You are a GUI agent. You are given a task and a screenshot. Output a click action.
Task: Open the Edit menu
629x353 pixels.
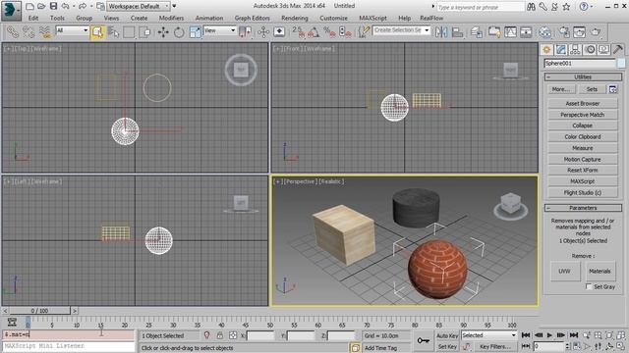click(x=33, y=18)
